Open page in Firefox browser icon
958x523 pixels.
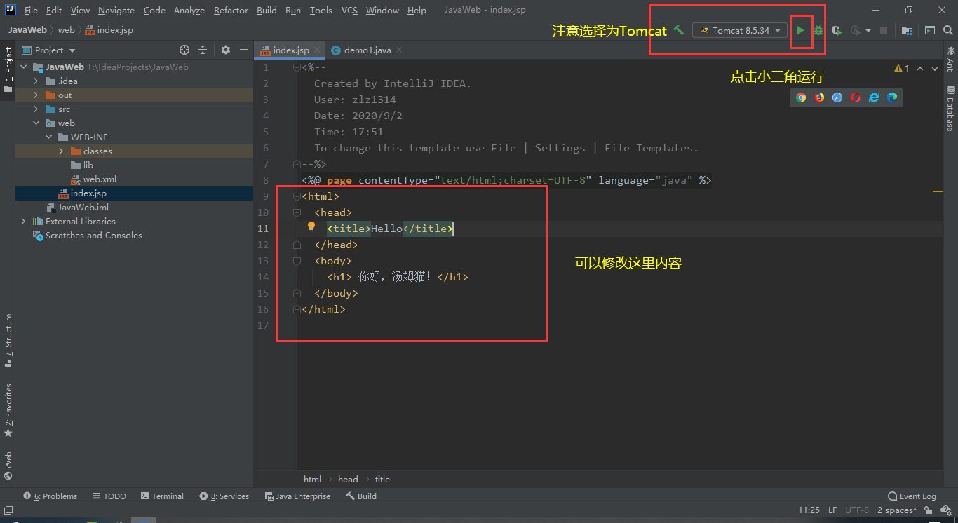tap(819, 97)
